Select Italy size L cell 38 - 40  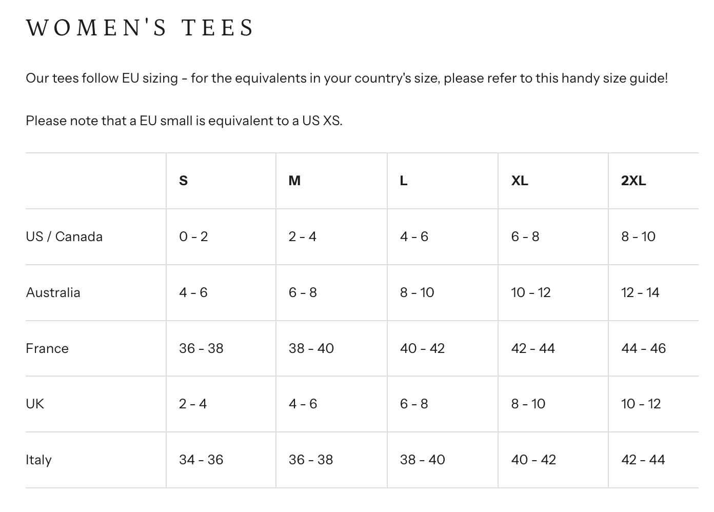pos(422,460)
